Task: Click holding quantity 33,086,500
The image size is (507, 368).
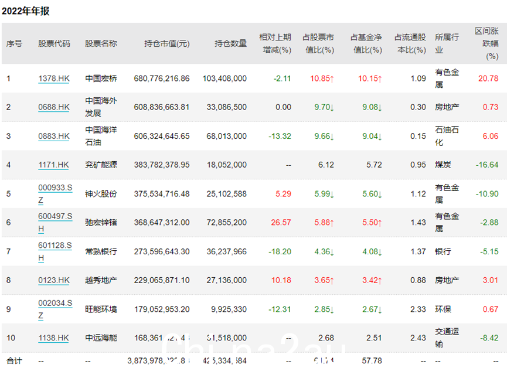Action: (227, 107)
